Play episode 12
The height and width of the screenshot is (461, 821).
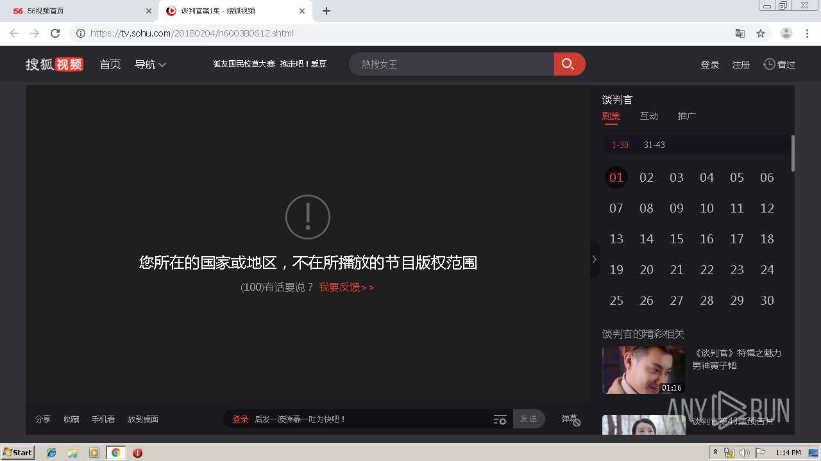(x=767, y=208)
